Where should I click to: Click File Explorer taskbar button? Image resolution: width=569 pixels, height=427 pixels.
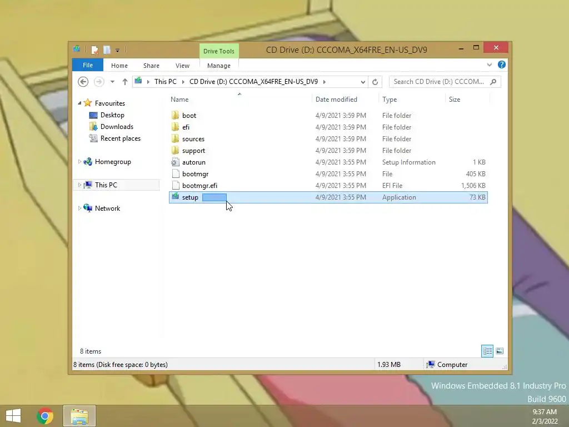79,416
